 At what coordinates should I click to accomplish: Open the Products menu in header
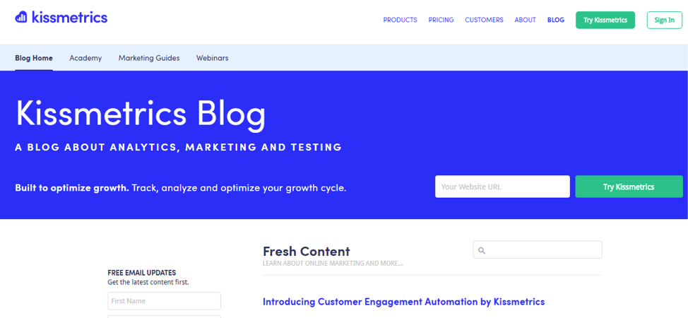[x=400, y=20]
